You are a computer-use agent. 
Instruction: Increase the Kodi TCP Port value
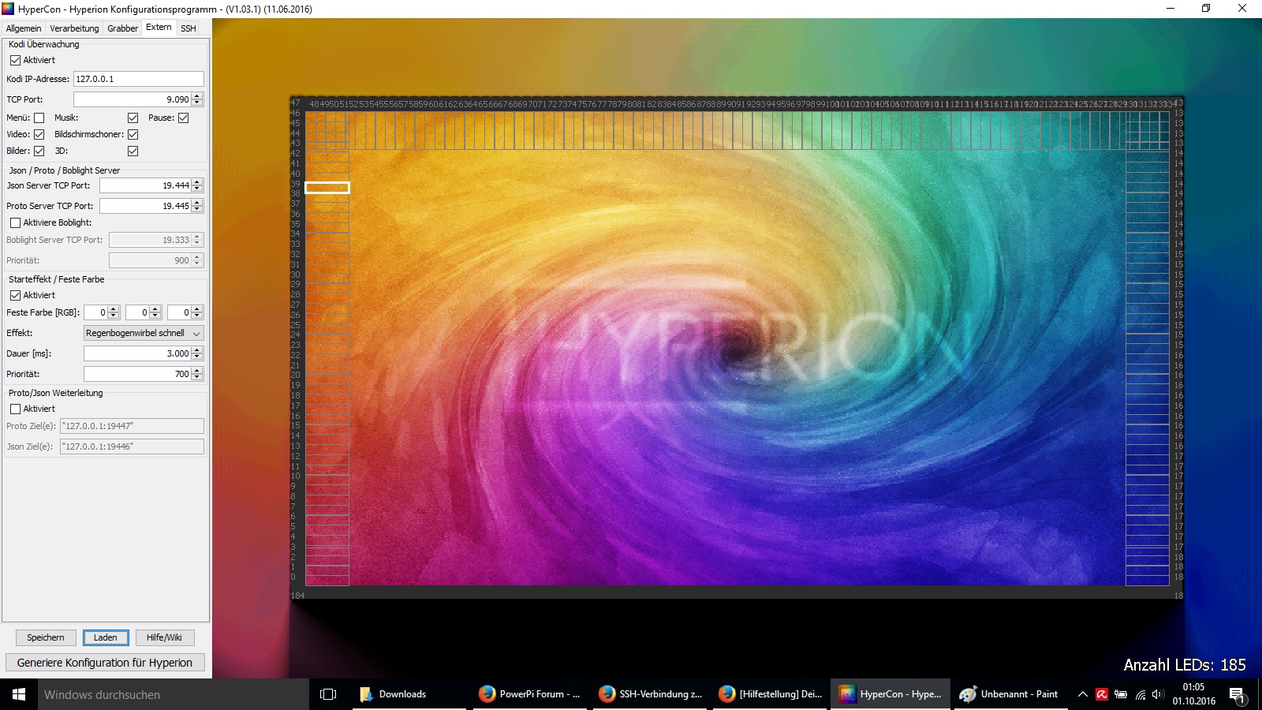tap(197, 96)
